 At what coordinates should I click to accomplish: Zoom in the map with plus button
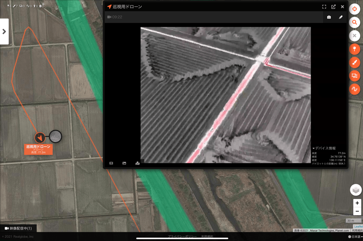[x=357, y=203]
